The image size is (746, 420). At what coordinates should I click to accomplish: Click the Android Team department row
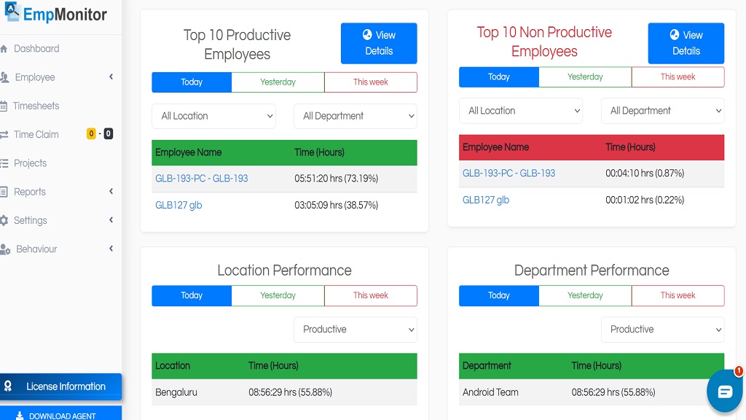[x=592, y=392]
